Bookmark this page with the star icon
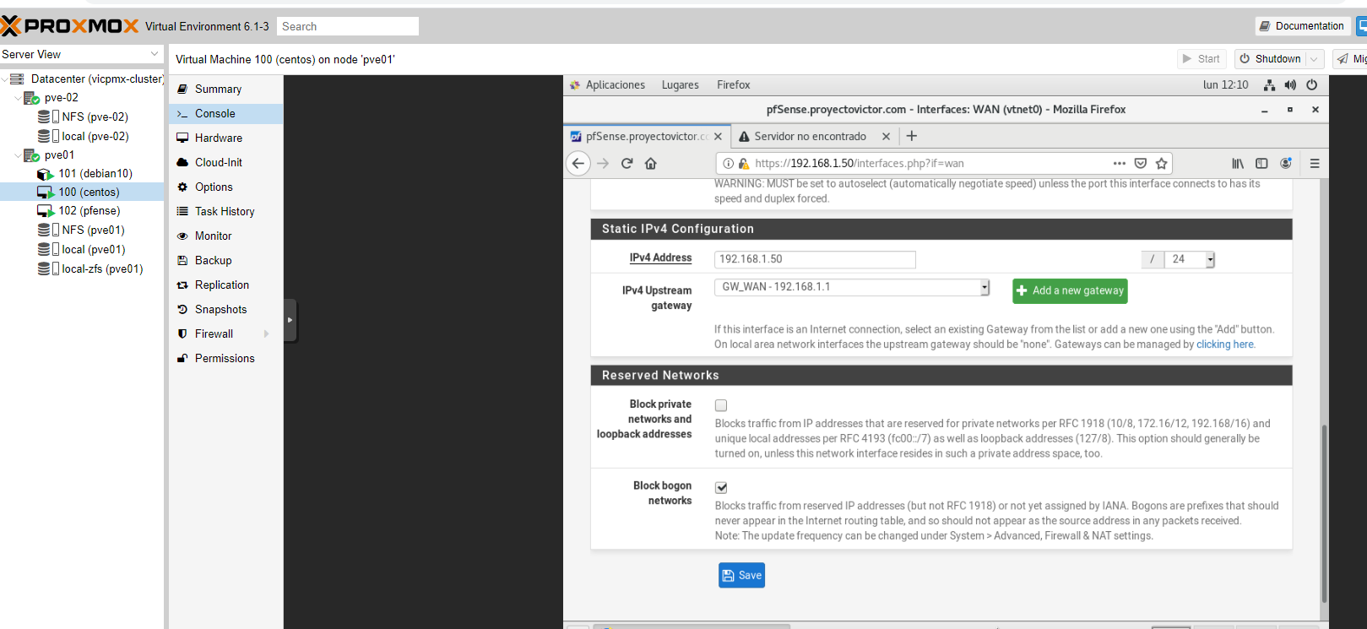 [x=1162, y=164]
